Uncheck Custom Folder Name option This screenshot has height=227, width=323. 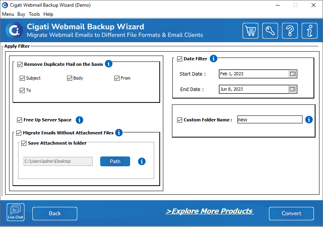point(179,120)
